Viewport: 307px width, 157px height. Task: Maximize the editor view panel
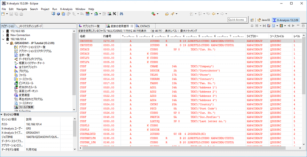point(303,26)
